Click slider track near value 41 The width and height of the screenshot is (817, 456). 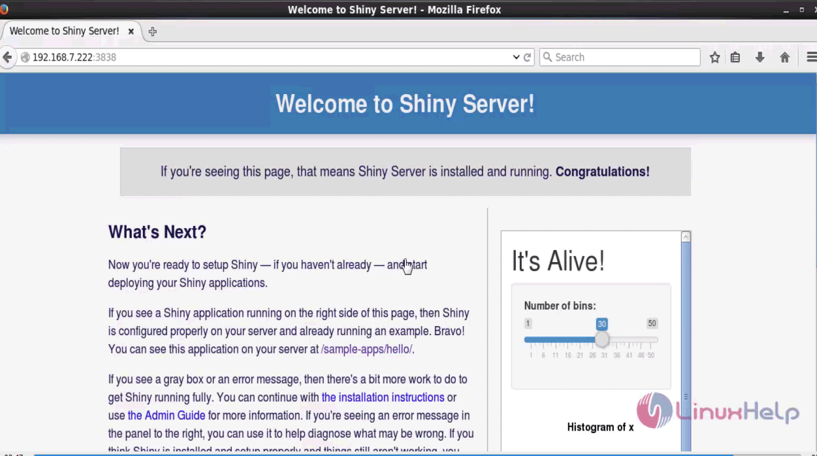pyautogui.click(x=630, y=340)
